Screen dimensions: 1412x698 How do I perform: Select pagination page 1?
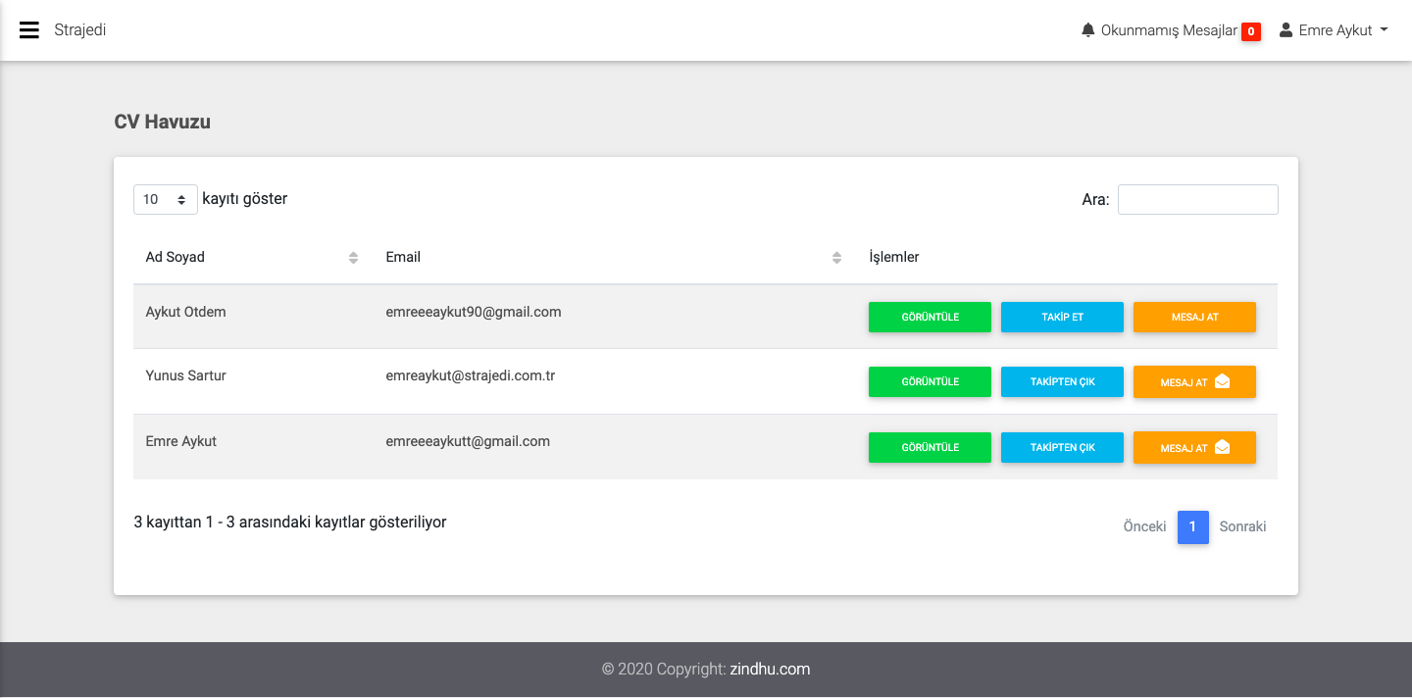pos(1192,526)
